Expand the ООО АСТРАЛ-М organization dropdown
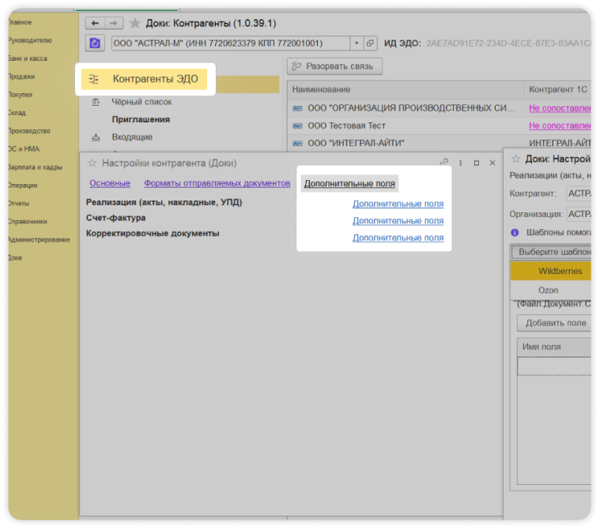This screenshot has width=600, height=529. 357,43
